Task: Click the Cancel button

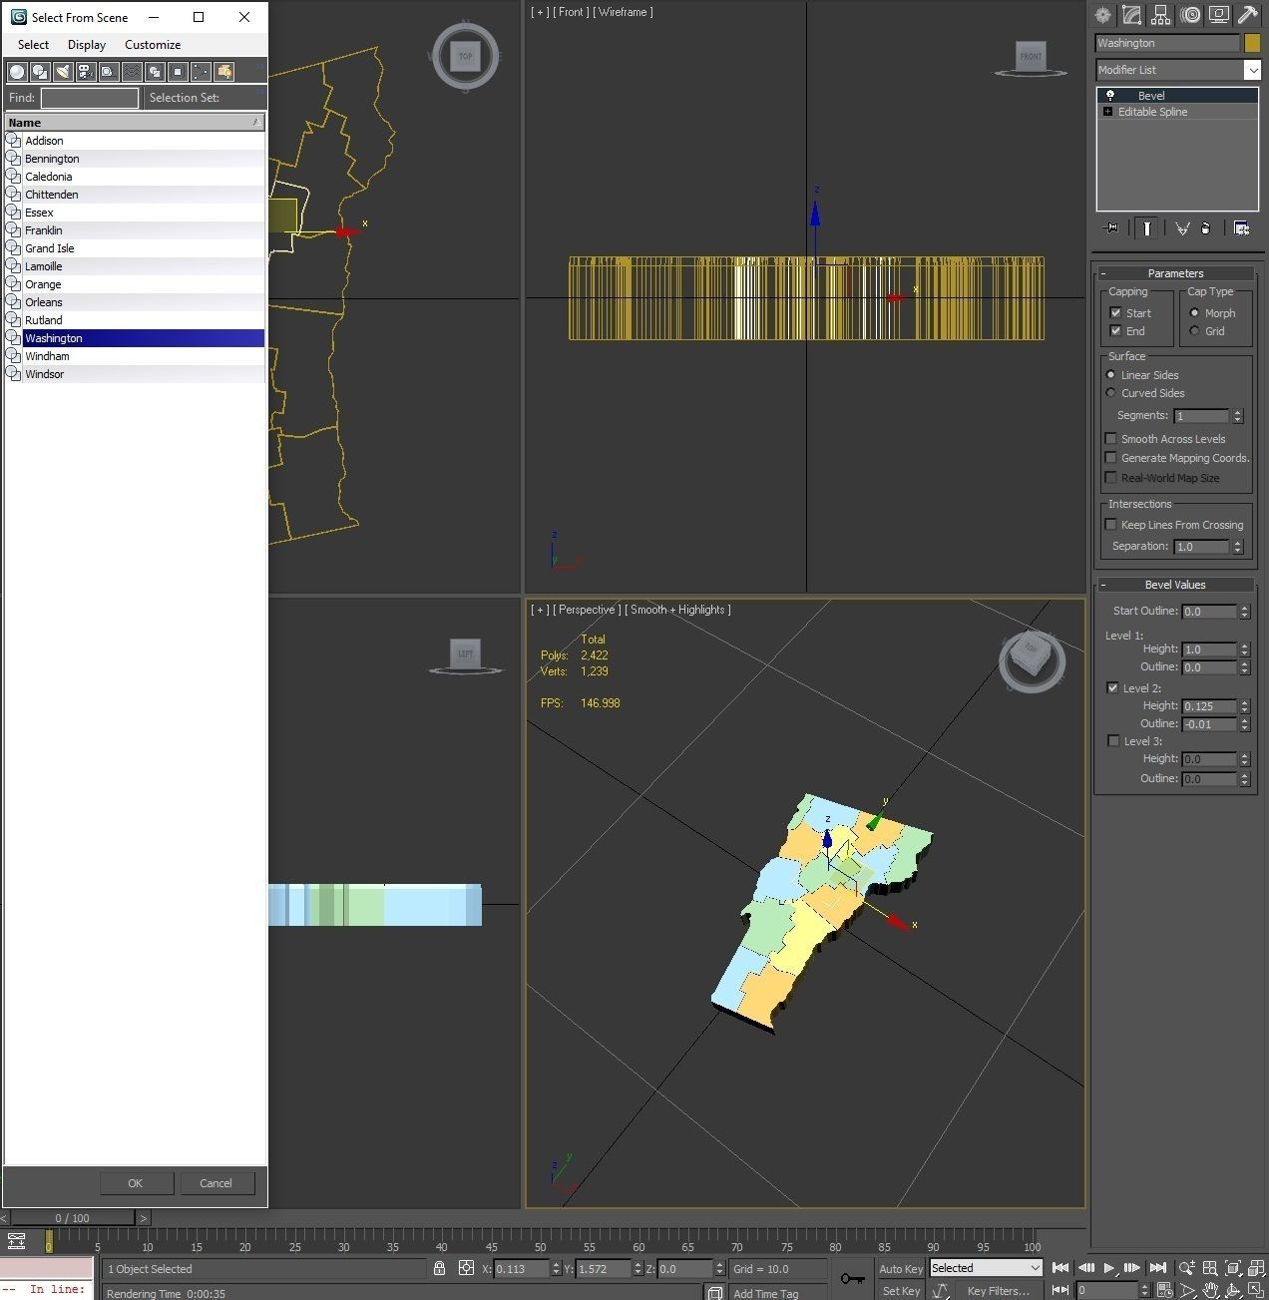Action: pos(215,1183)
